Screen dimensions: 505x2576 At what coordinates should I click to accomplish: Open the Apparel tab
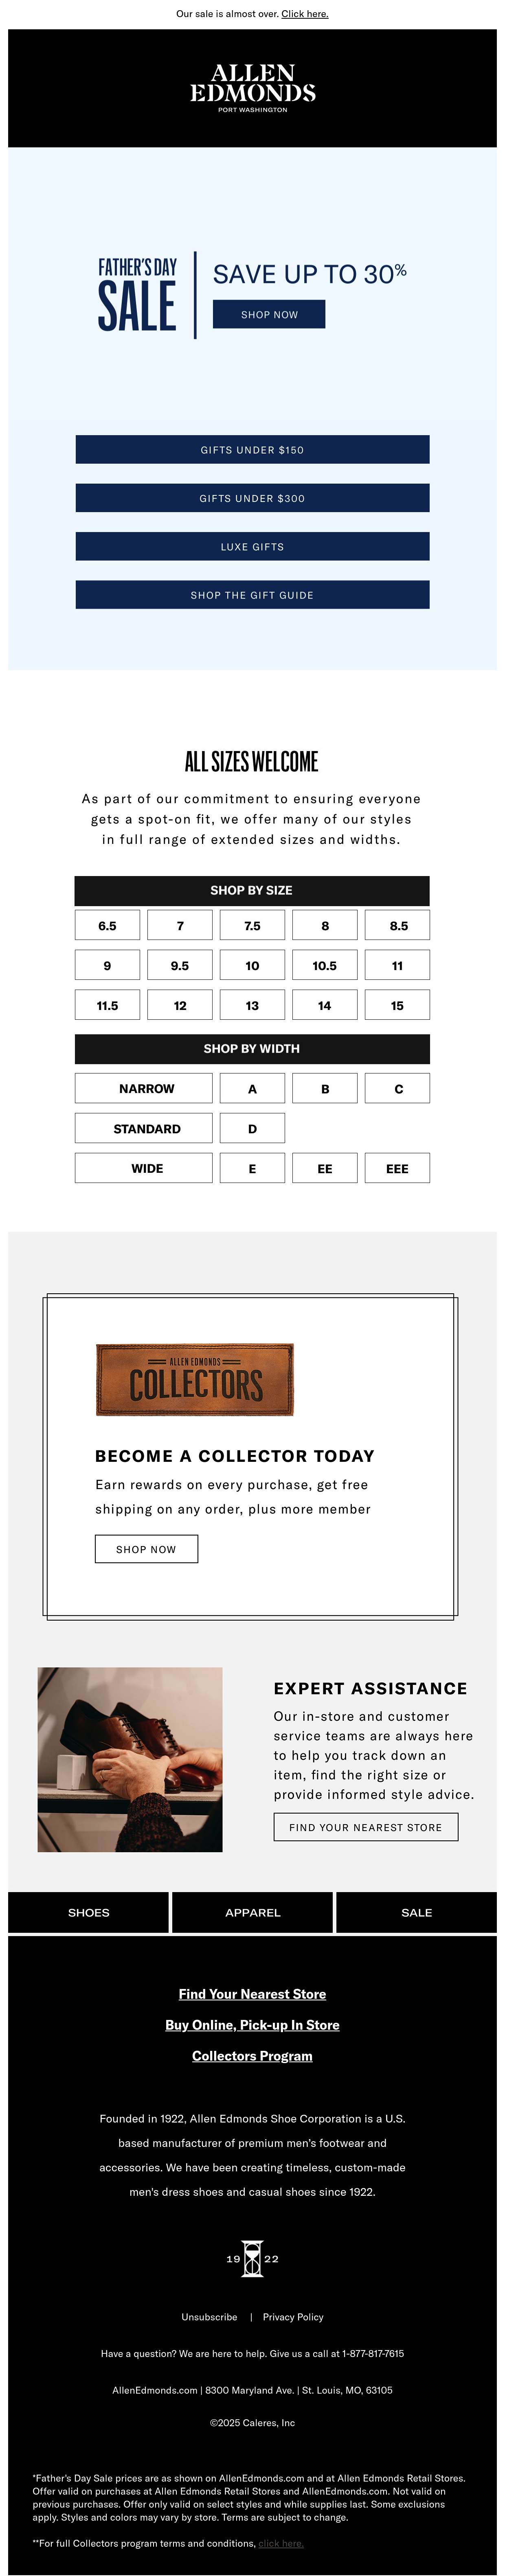point(253,1912)
